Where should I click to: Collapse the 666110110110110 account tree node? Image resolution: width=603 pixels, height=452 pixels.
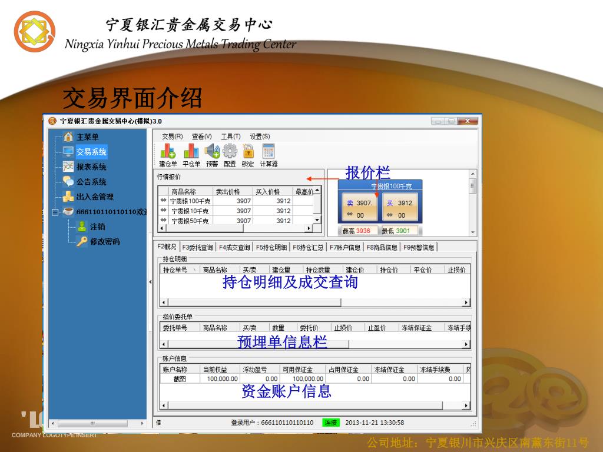55,212
